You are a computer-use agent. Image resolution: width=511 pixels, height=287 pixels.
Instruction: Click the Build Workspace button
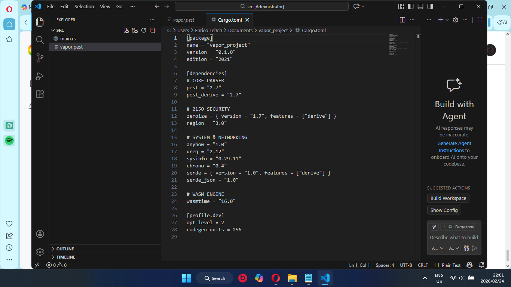click(x=448, y=198)
